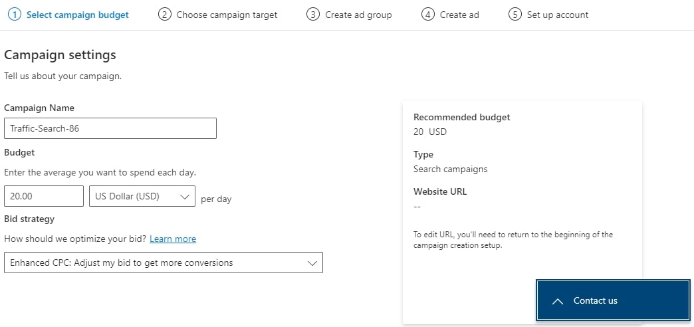The image size is (694, 327).
Task: Switch to Create ad group step
Action: pyautogui.click(x=358, y=15)
